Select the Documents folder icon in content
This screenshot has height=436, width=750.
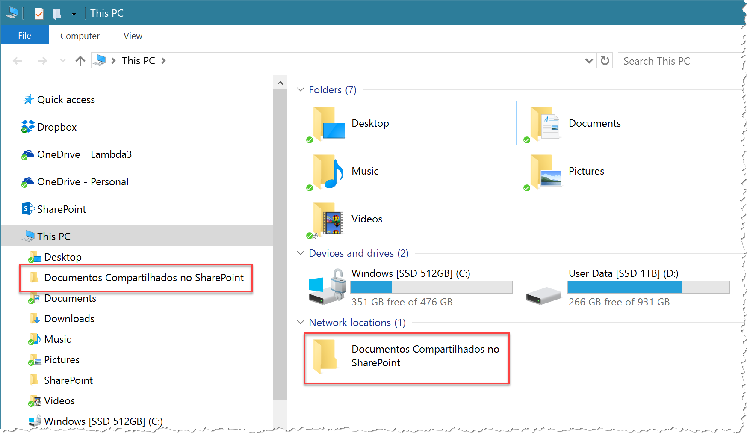542,123
